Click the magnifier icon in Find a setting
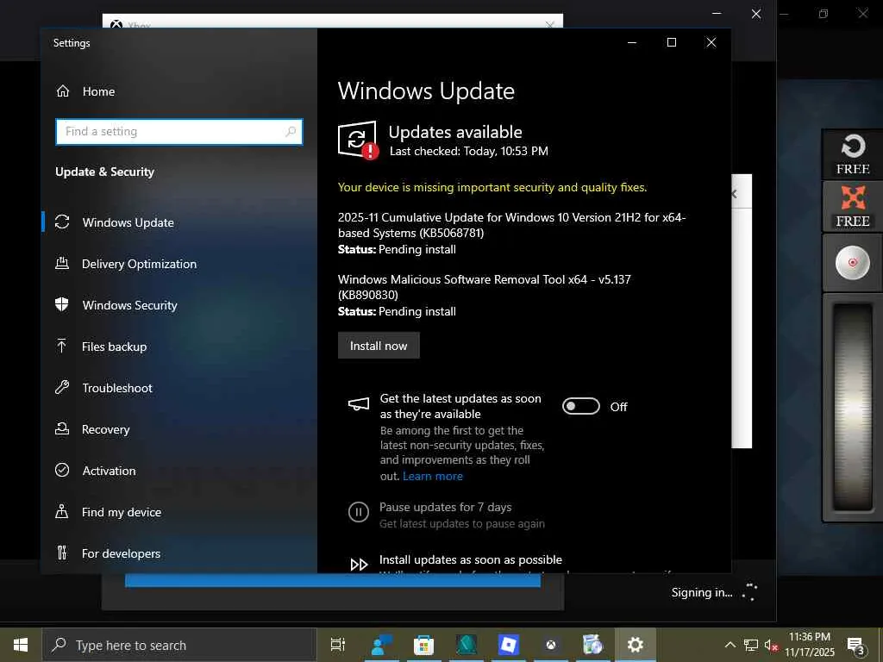Viewport: 883px width, 662px height. pos(291,132)
